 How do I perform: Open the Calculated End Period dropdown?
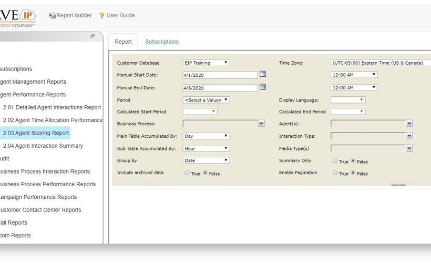pos(348,112)
